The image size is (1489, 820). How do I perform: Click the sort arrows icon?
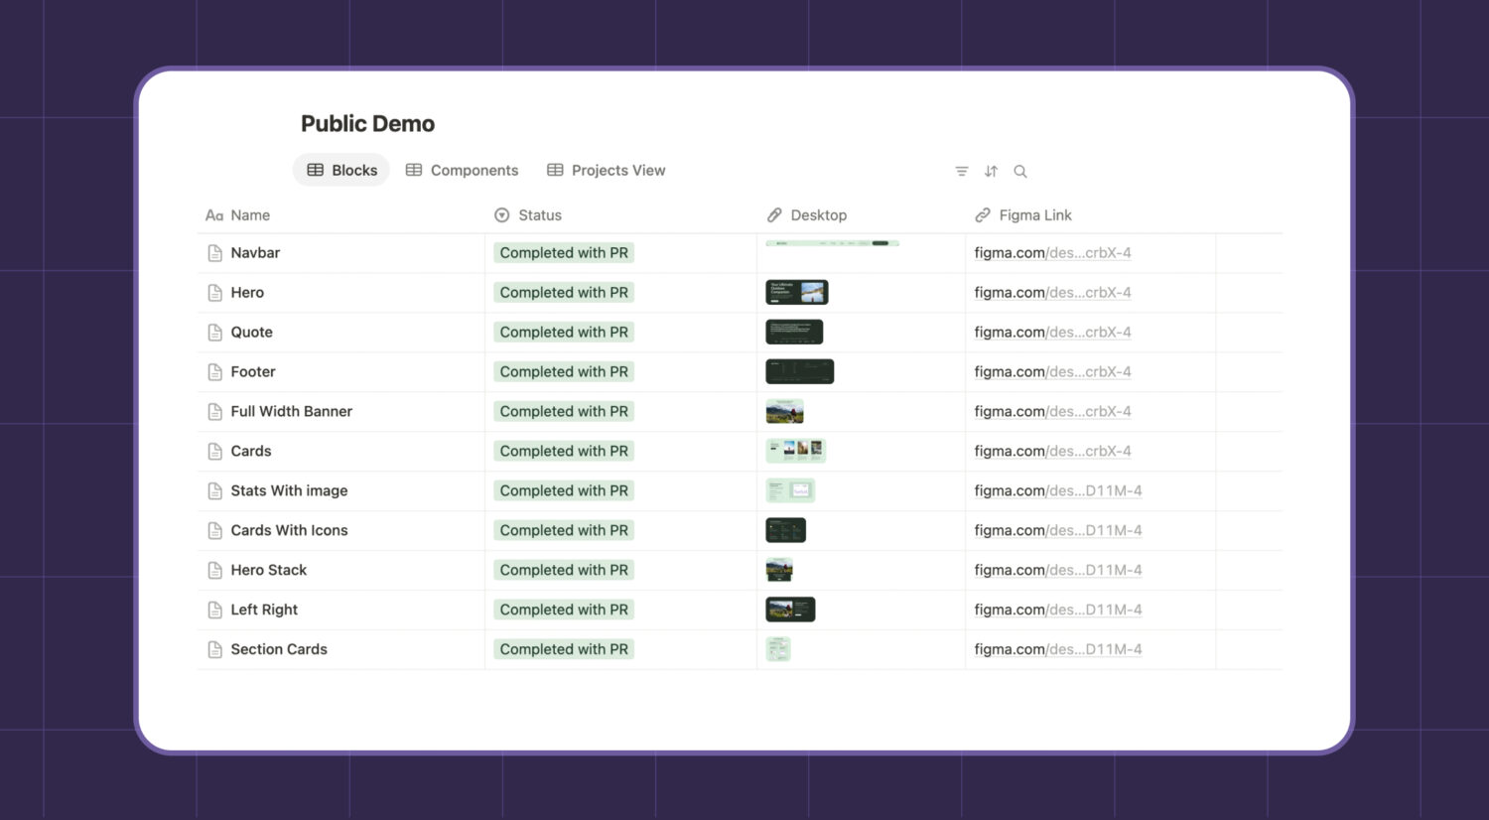click(991, 172)
